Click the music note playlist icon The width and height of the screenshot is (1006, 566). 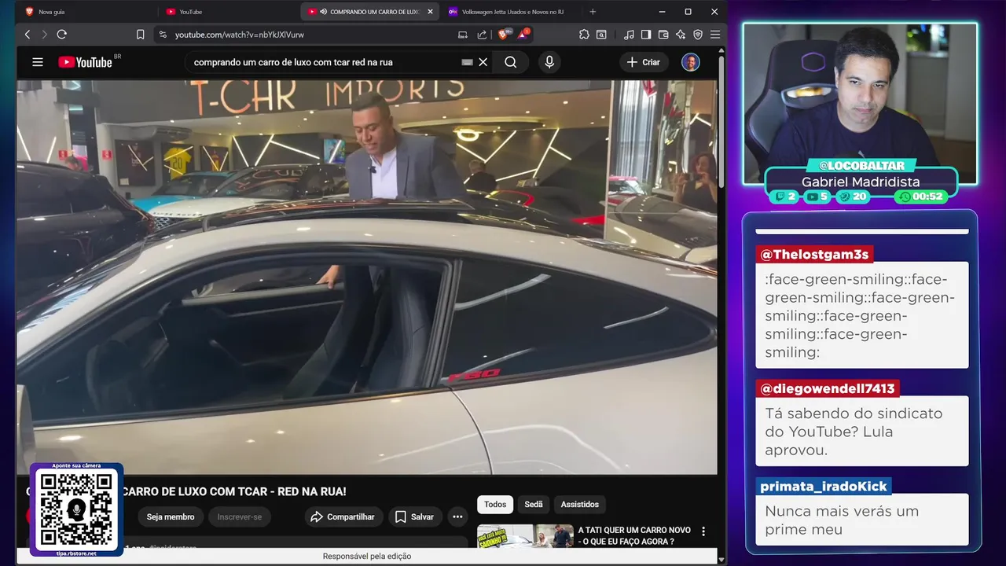(x=629, y=35)
